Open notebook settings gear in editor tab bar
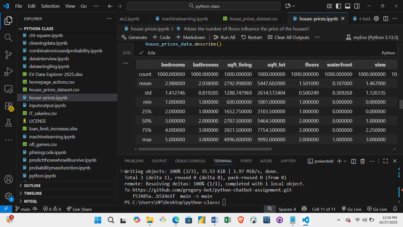 click(376, 18)
